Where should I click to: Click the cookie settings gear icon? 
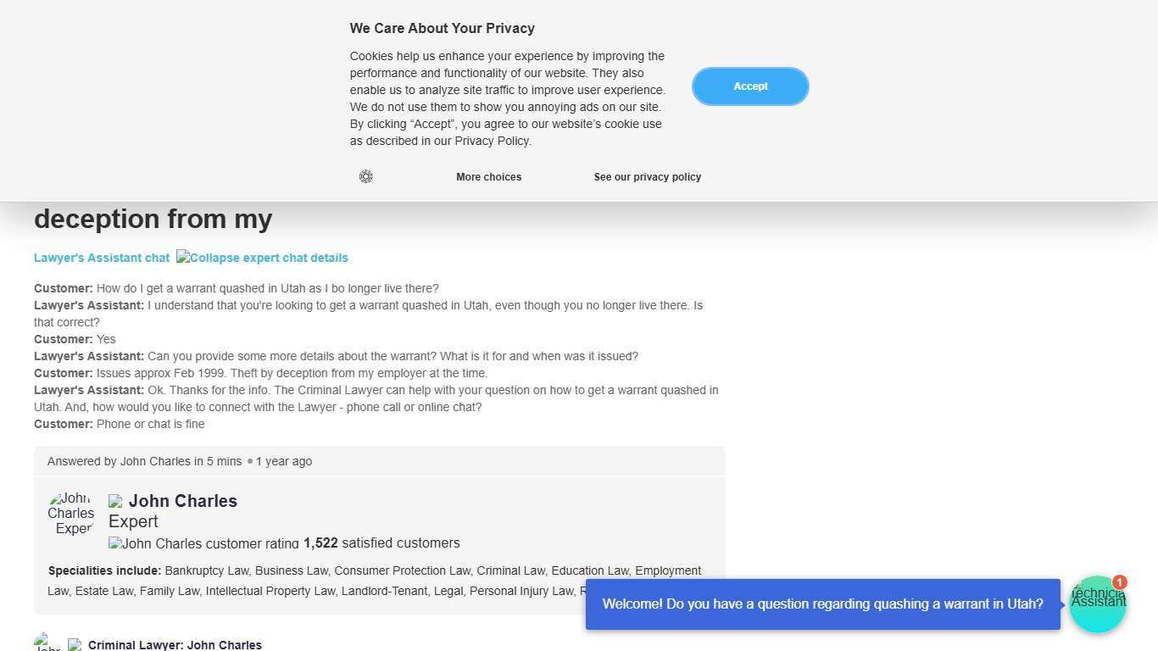365,176
